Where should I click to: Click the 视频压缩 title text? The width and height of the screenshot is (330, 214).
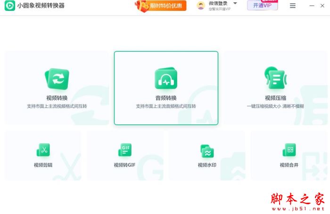tap(275, 98)
